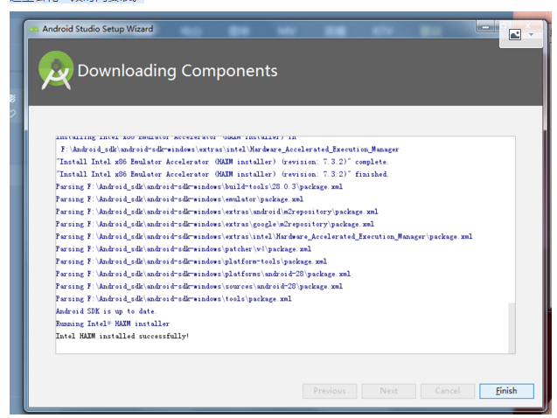Select Parsing emulator\package.xml line
557x418 pixels.
click(179, 199)
